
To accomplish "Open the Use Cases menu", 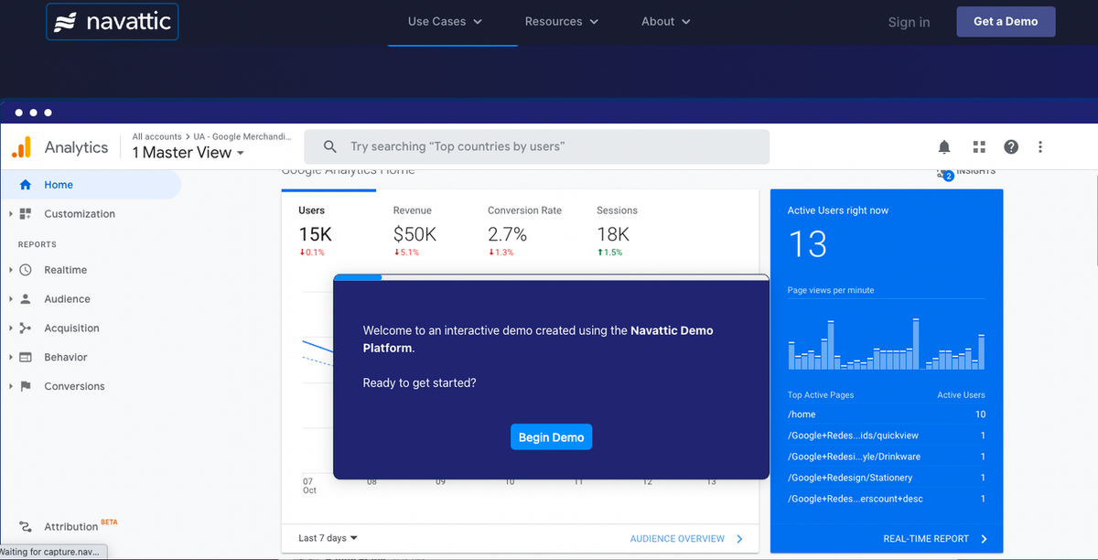I will point(446,22).
